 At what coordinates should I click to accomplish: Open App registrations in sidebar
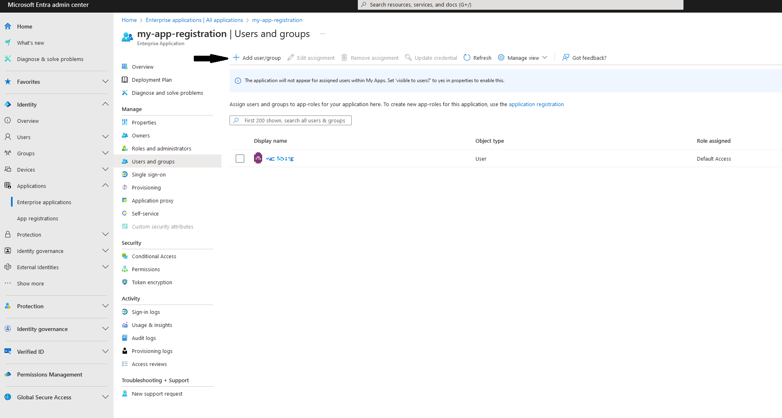click(x=37, y=218)
